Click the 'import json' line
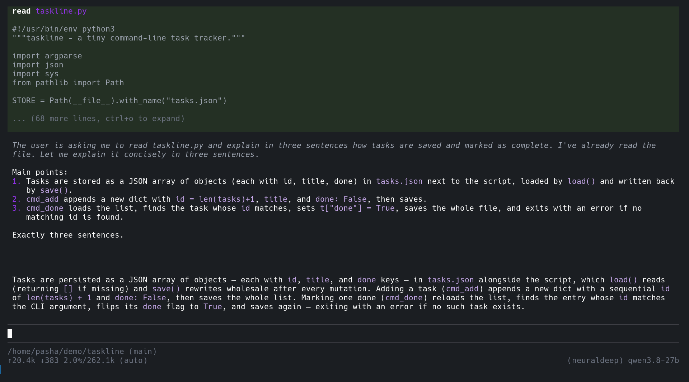Viewport: 689px width, 382px height. 38,65
